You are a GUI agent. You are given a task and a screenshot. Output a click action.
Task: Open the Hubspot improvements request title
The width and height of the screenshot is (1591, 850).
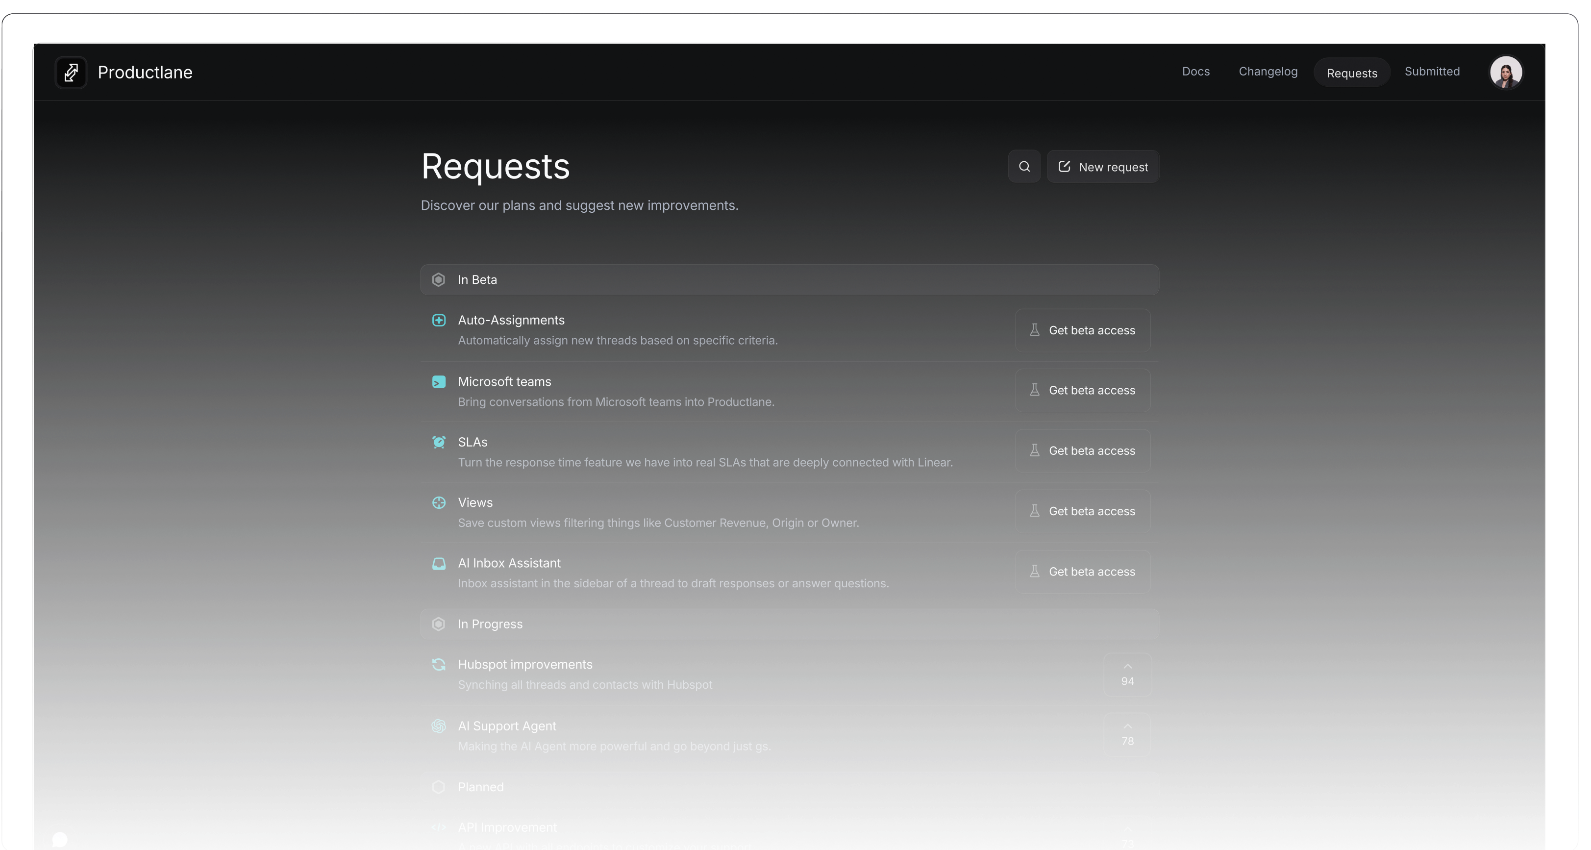point(525,665)
